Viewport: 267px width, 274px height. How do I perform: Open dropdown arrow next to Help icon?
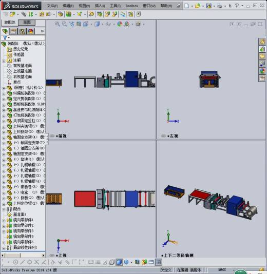point(242,6)
